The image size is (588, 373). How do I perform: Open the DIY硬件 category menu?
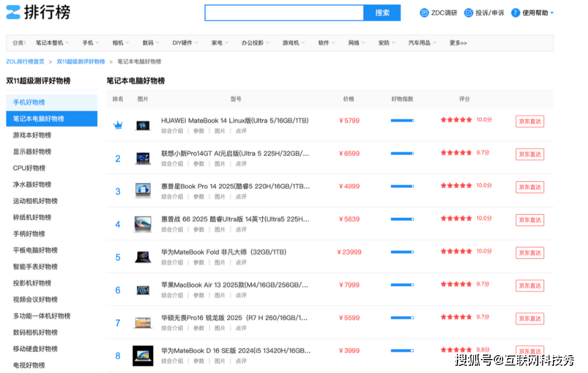click(x=185, y=43)
